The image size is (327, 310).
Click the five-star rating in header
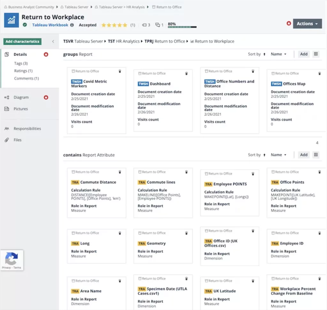(x=114, y=25)
